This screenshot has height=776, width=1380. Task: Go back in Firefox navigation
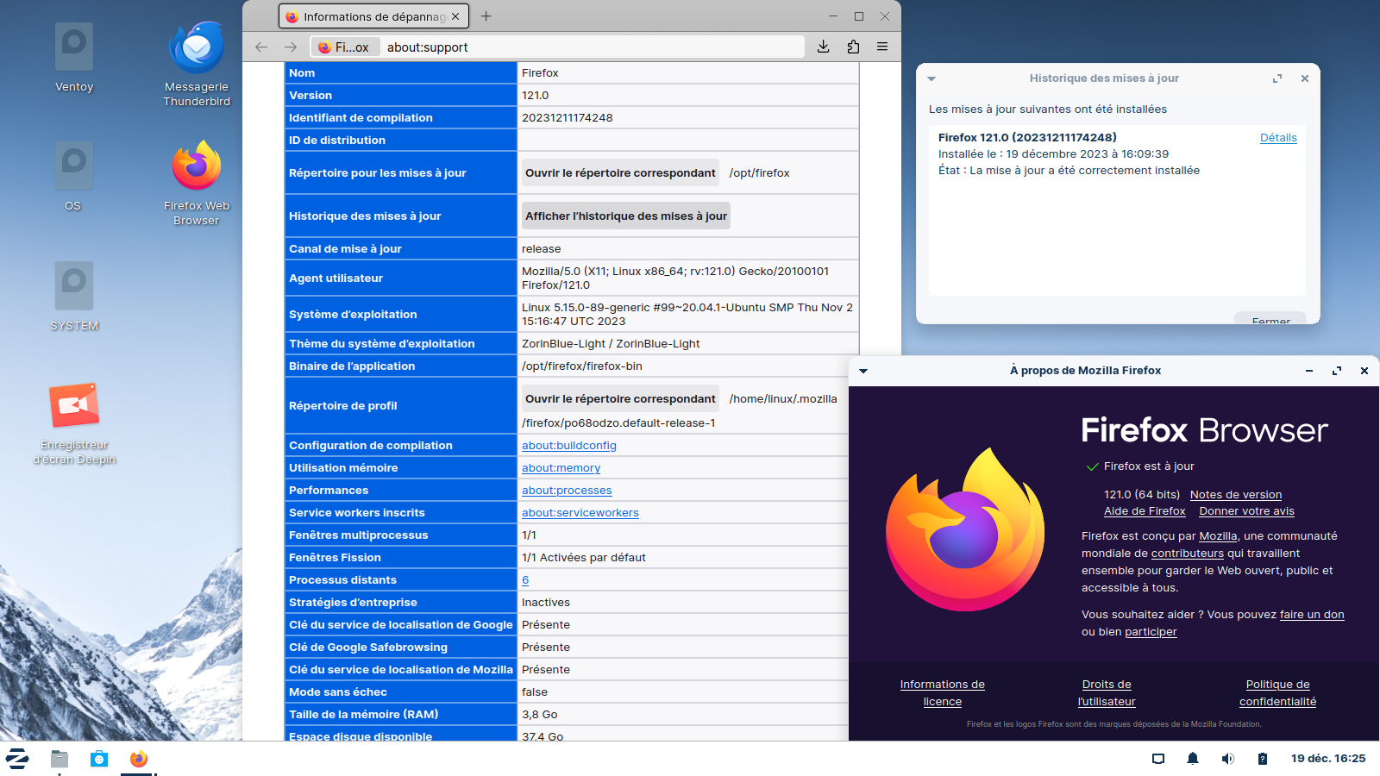pos(261,47)
